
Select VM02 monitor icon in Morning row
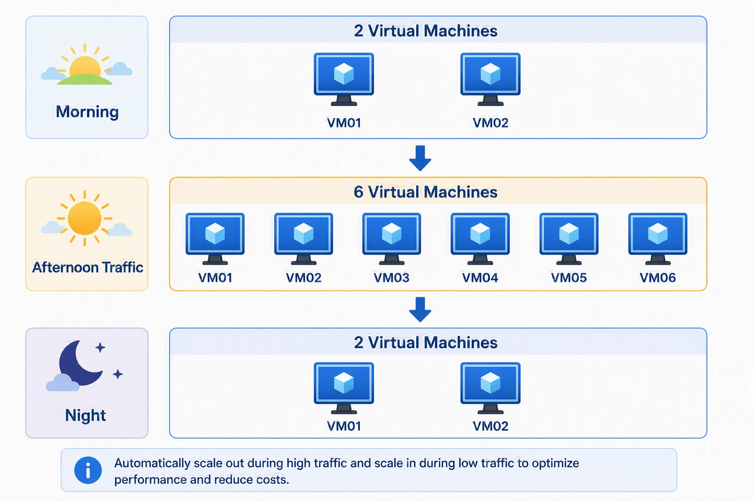coord(490,79)
